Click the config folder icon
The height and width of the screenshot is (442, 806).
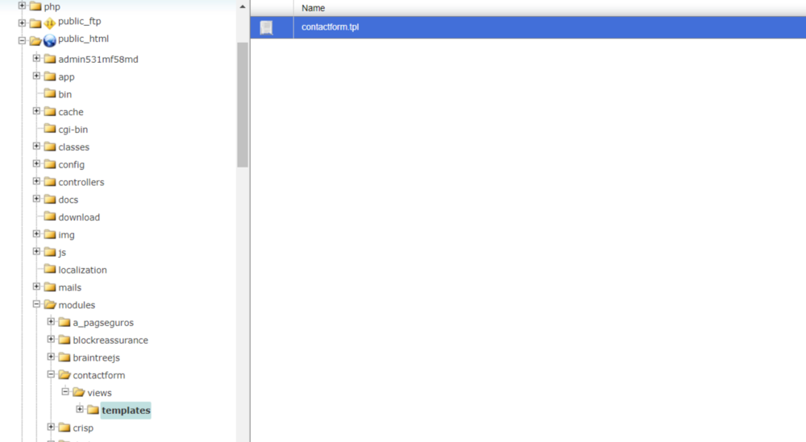(50, 163)
